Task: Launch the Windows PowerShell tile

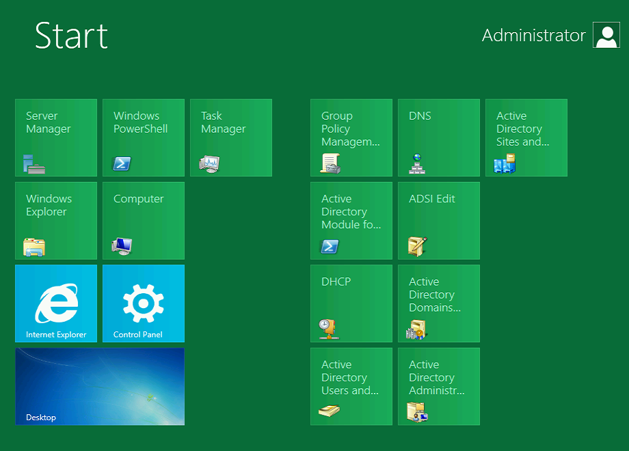Action: point(144,137)
